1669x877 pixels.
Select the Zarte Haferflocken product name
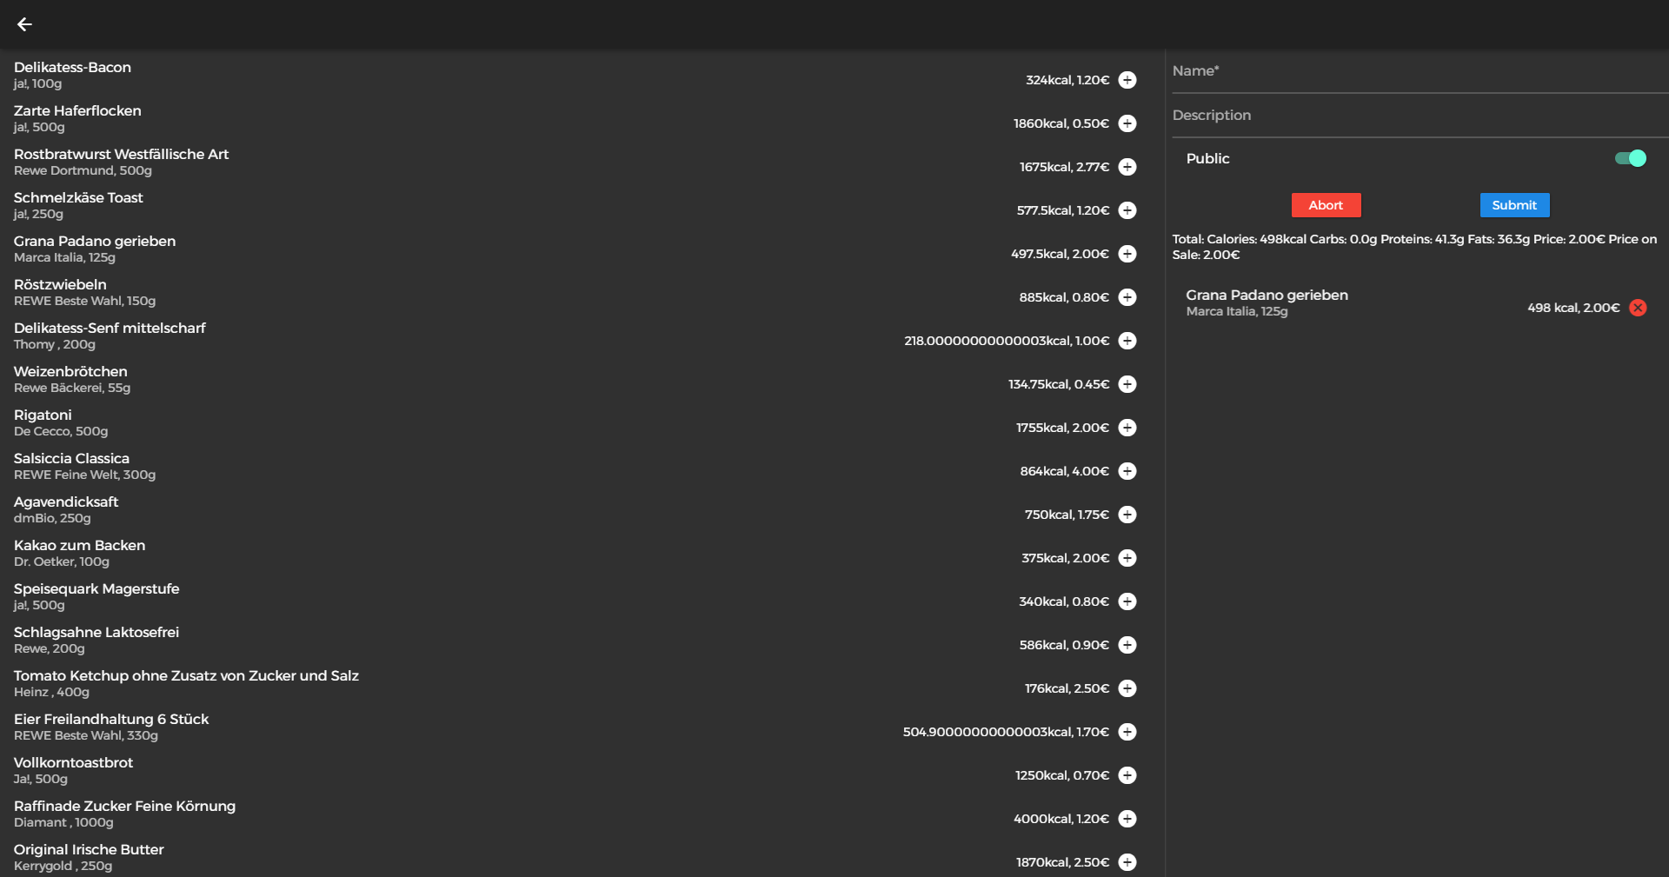point(77,110)
